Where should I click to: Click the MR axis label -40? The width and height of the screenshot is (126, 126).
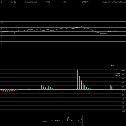tap(123, 99)
